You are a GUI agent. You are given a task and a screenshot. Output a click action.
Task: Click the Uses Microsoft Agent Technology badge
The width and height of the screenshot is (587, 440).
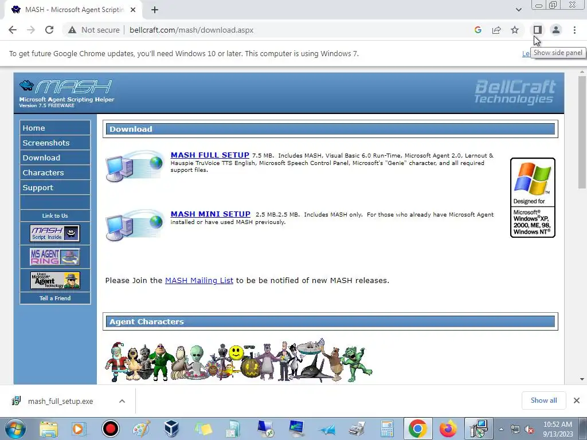[55, 281]
